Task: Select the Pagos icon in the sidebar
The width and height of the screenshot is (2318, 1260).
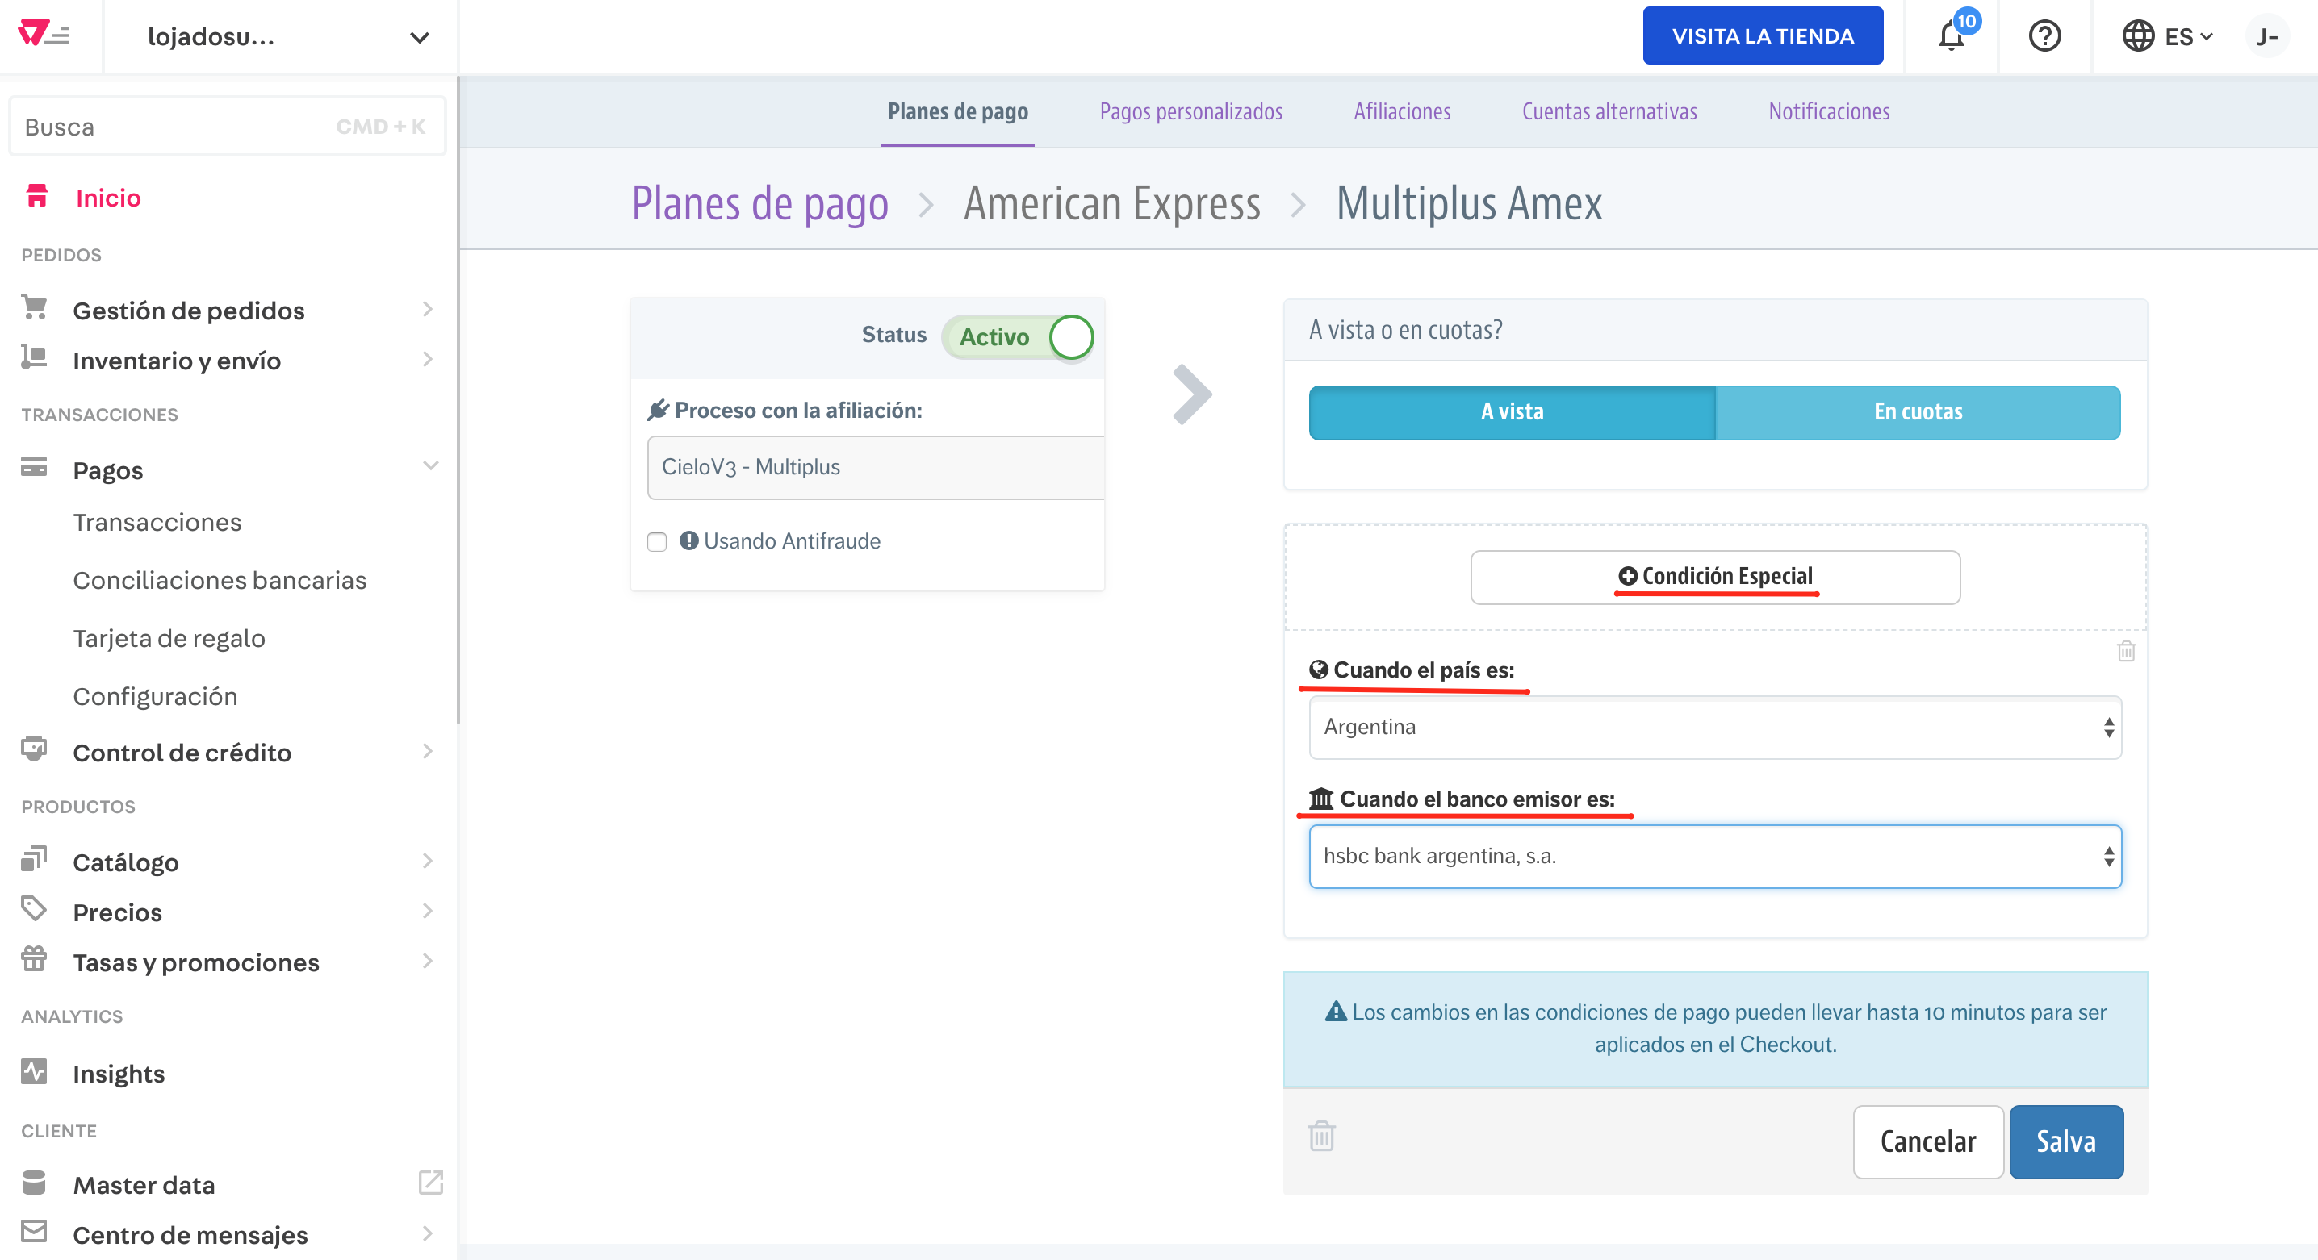Action: [x=33, y=468]
